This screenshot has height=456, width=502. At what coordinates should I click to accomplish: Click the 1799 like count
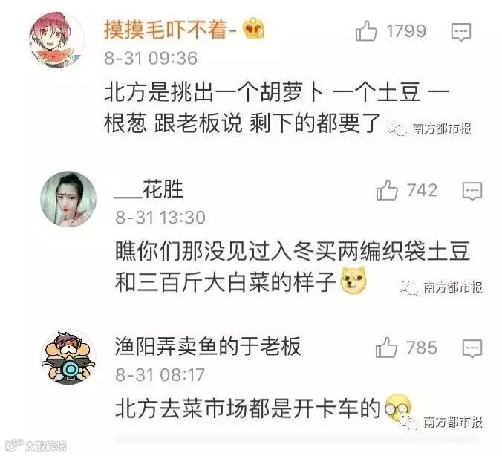point(406,31)
